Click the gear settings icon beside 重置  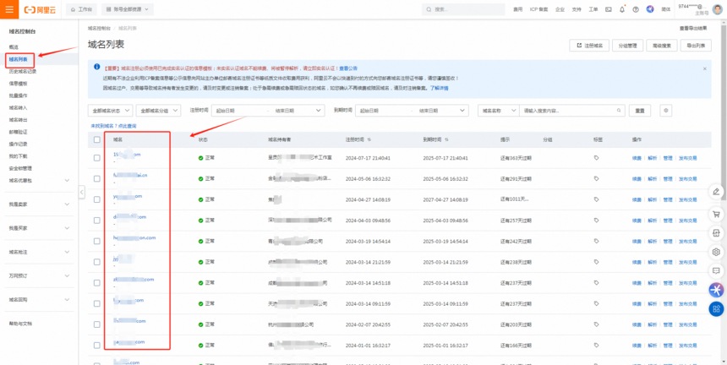[665, 111]
